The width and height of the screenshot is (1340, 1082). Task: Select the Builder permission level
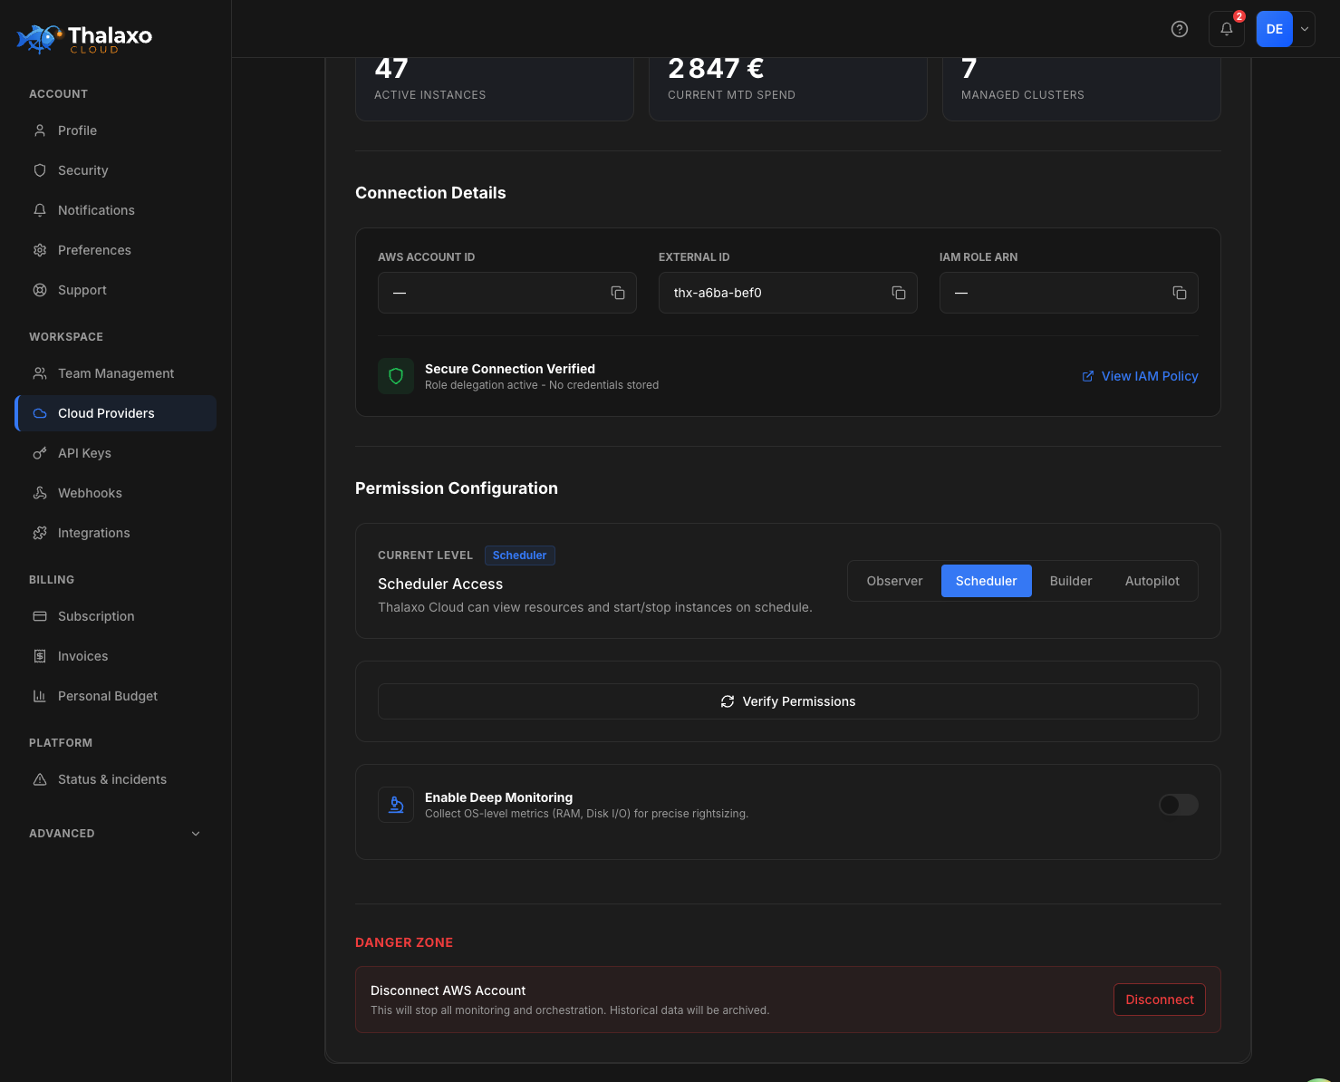(x=1071, y=581)
